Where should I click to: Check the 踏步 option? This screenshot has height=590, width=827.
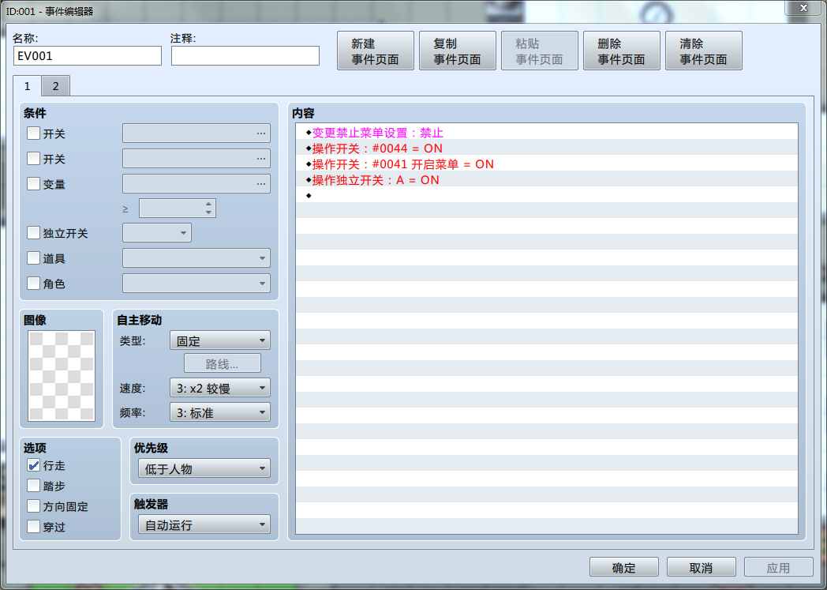[33, 486]
